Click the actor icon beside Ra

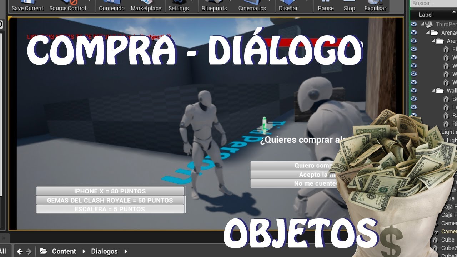pyautogui.click(x=446, y=115)
